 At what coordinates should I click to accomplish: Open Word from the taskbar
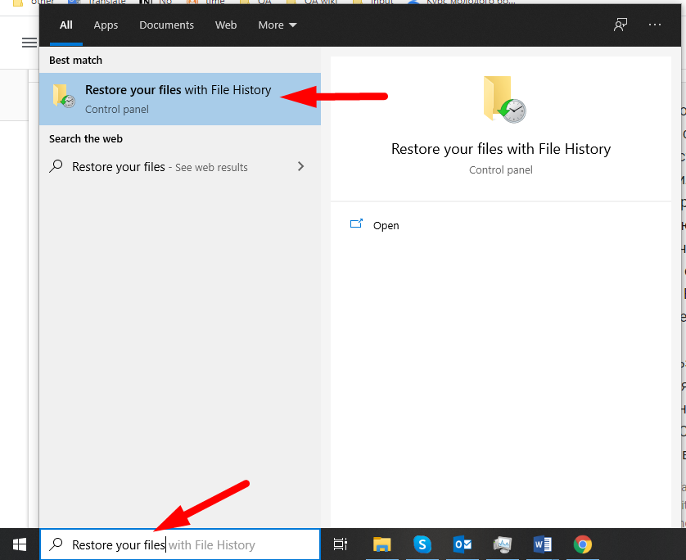click(542, 544)
